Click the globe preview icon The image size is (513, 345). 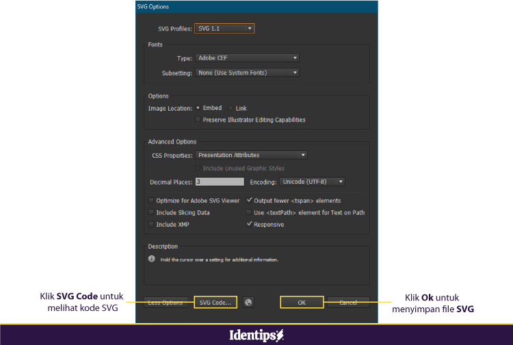coord(248,302)
